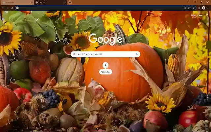
Task: Open the zoom magnifier icon in address bar
Action: point(185,8)
